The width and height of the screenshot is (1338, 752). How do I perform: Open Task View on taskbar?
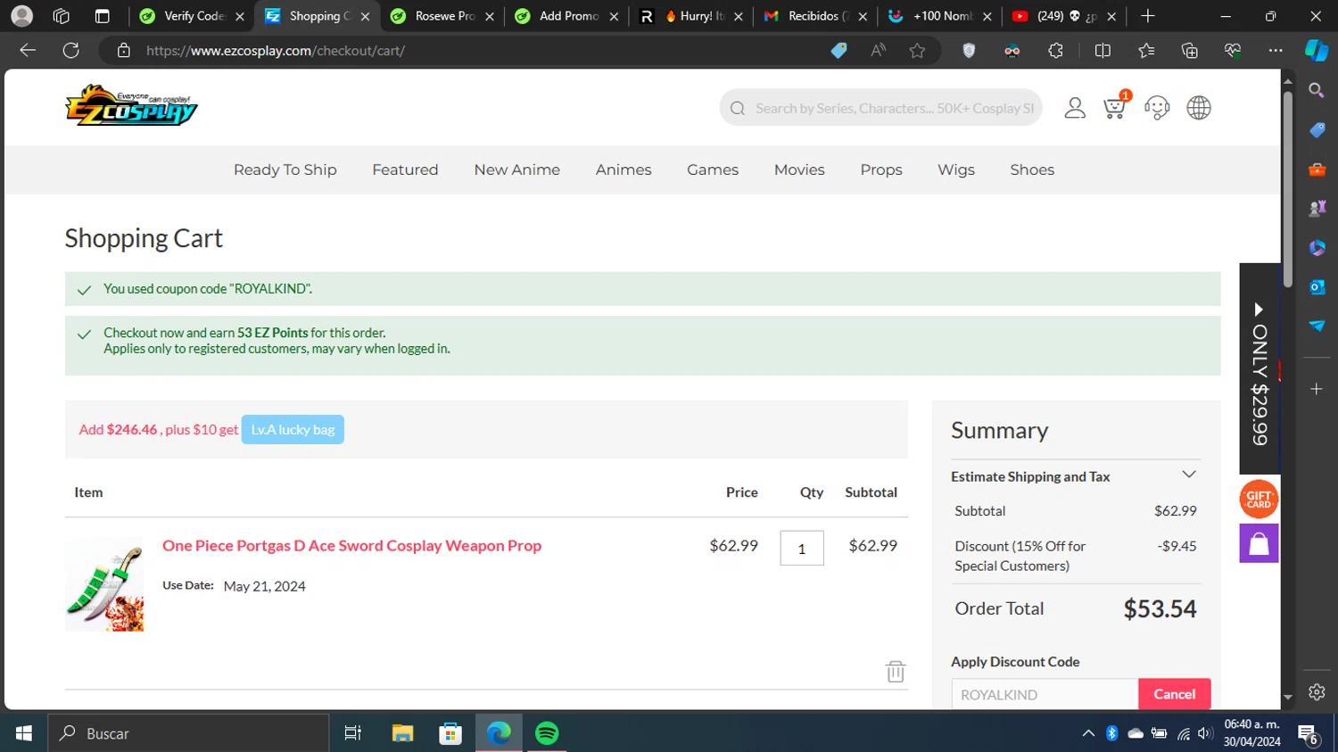tap(353, 733)
